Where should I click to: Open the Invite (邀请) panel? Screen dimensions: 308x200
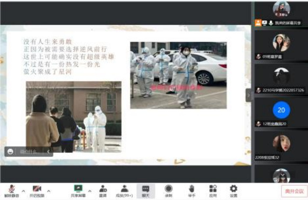point(103,191)
